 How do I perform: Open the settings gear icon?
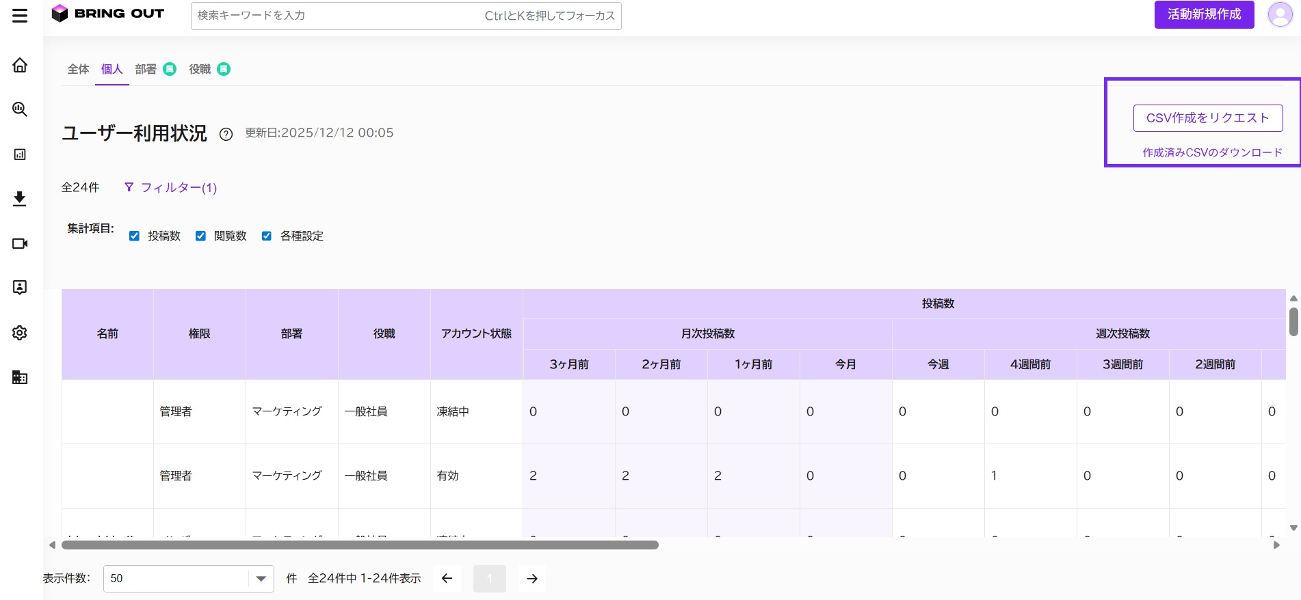[20, 333]
